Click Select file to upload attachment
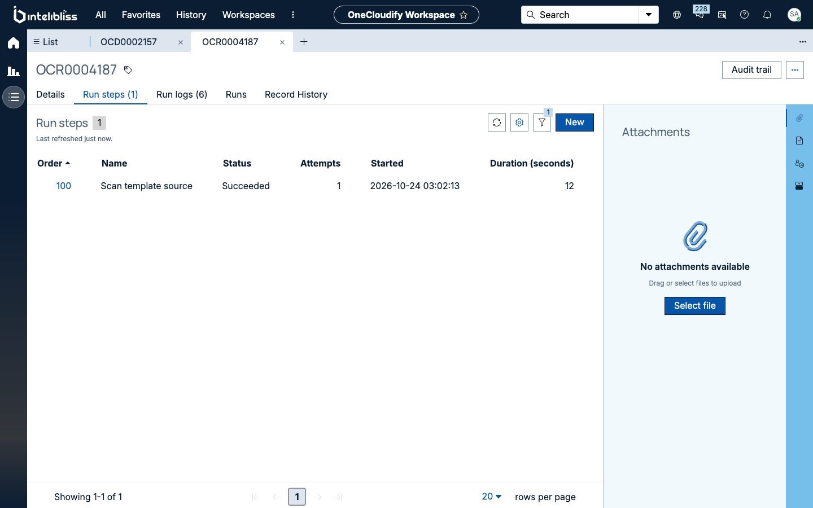 click(695, 306)
